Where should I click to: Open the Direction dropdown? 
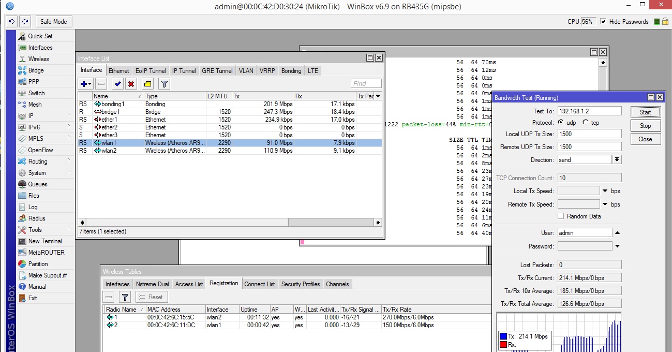617,160
